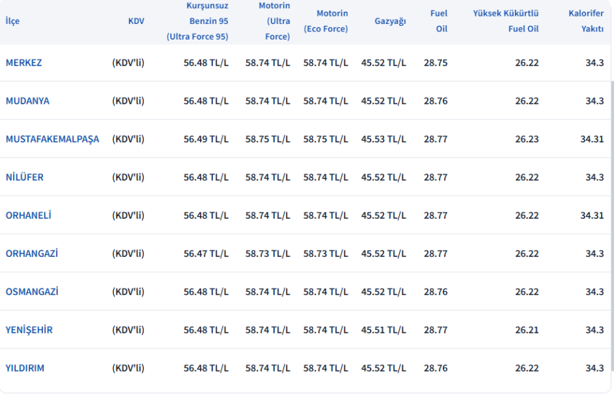Go to the OSMANGAZİ district link
The width and height of the screenshot is (614, 394).
pos(32,292)
